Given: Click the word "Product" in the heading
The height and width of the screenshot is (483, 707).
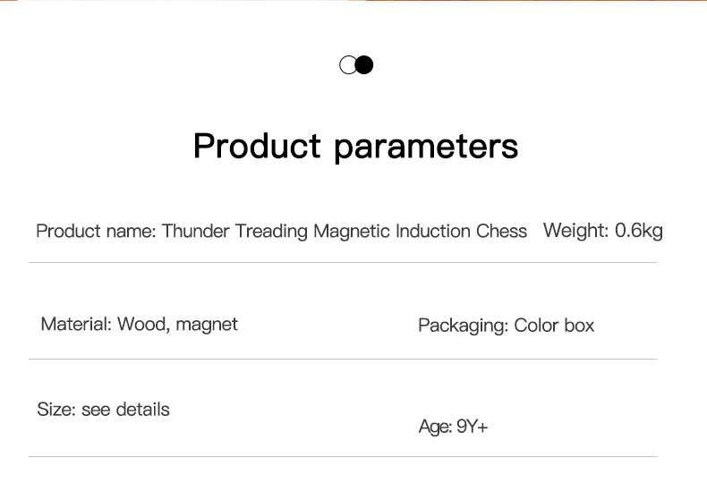Looking at the screenshot, I should pos(257,145).
